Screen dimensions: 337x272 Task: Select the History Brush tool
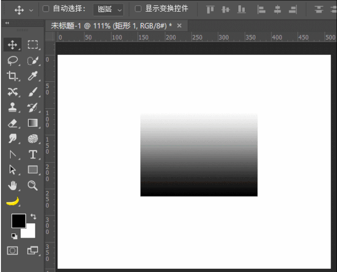(33, 107)
